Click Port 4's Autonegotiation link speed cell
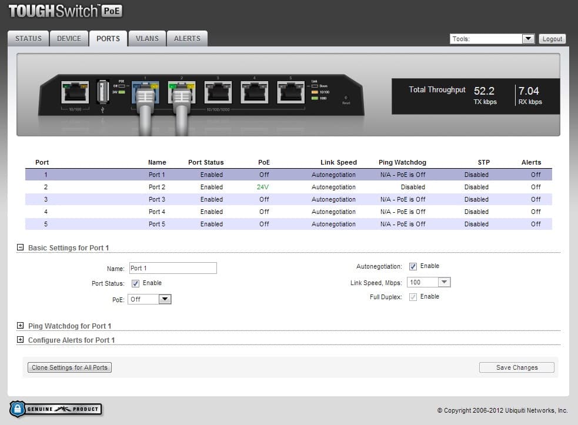The height and width of the screenshot is (425, 578). click(333, 212)
